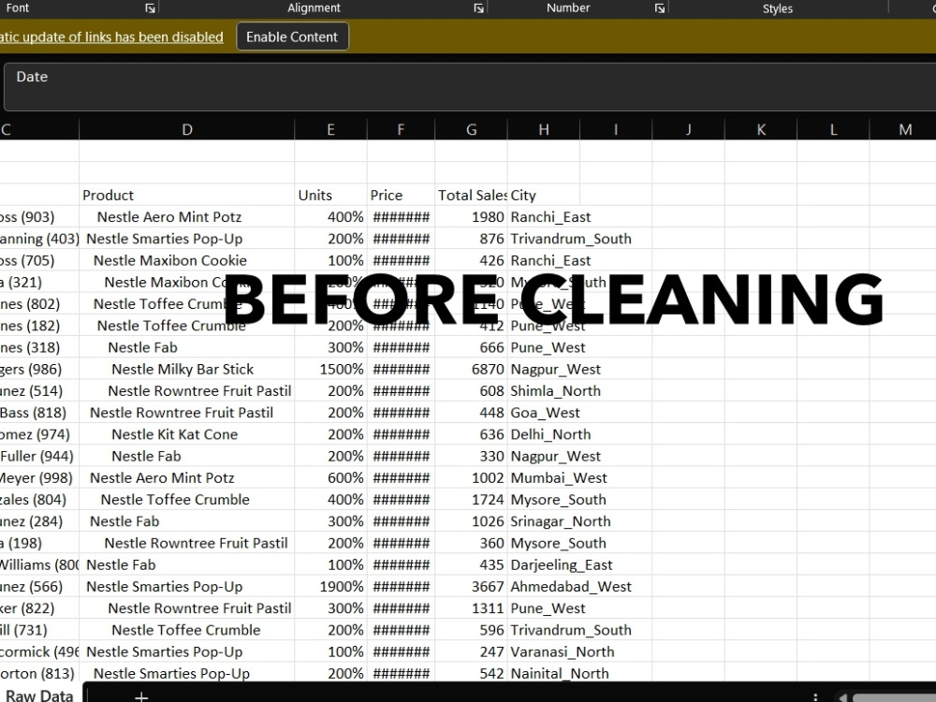Select column I header
This screenshot has width=936, height=702.
[616, 129]
